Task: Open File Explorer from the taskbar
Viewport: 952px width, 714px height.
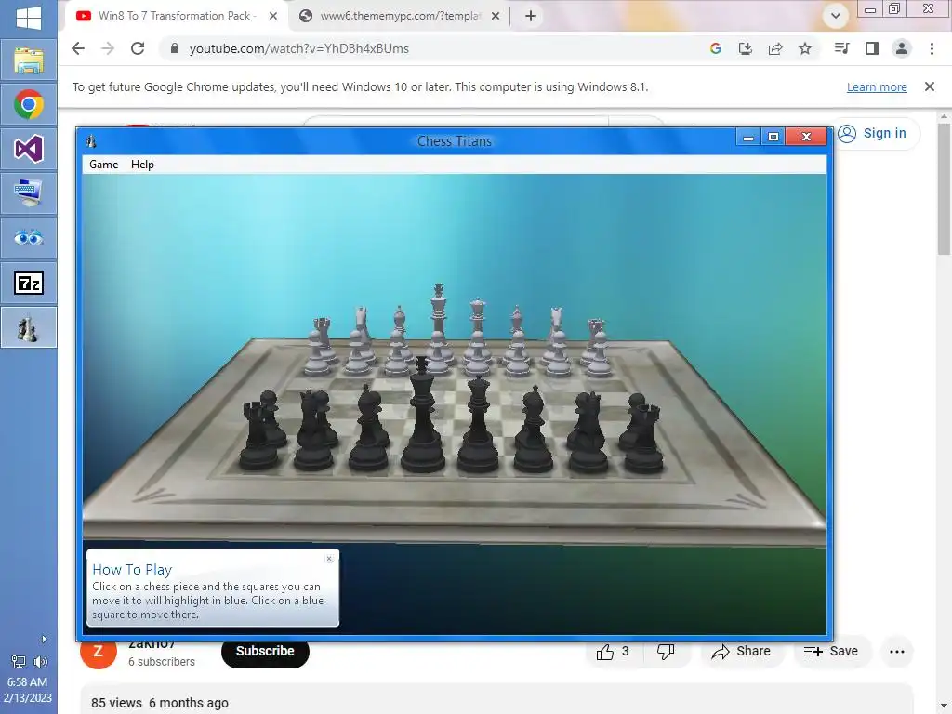Action: [x=29, y=60]
